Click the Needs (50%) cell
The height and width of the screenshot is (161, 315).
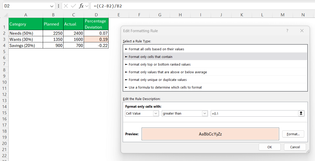click(26, 33)
